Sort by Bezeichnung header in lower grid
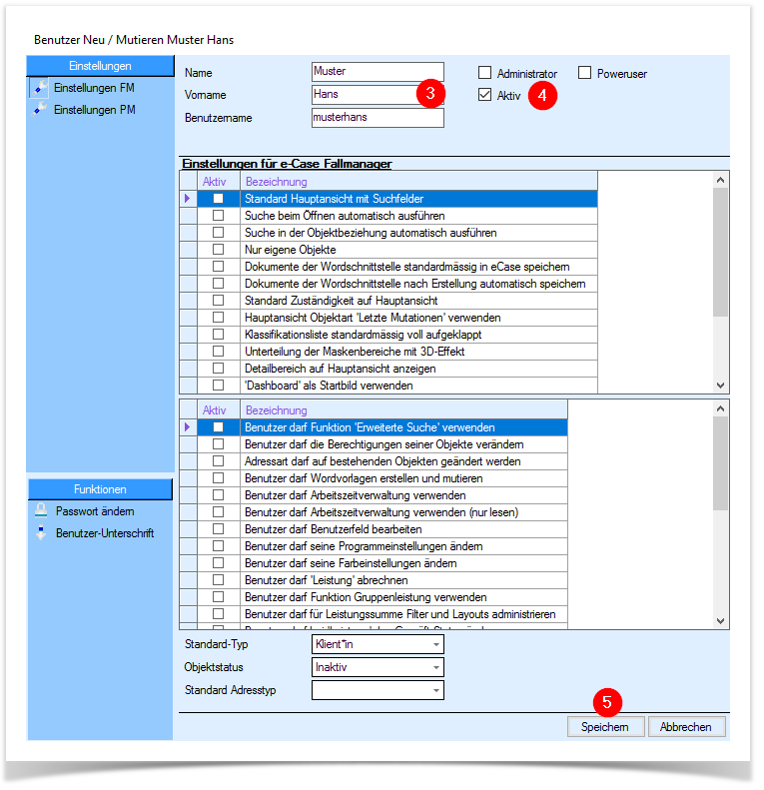 tap(403, 410)
